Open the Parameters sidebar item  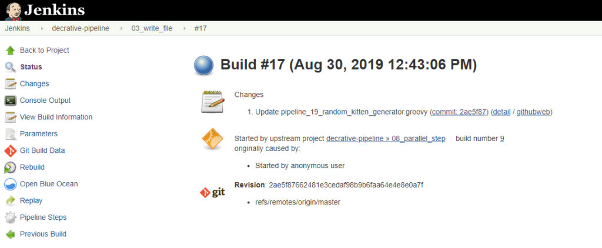pyautogui.click(x=39, y=134)
